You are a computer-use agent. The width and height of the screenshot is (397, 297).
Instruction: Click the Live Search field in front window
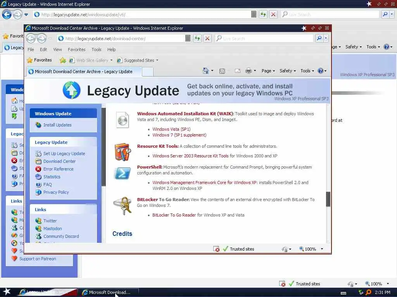pos(265,39)
